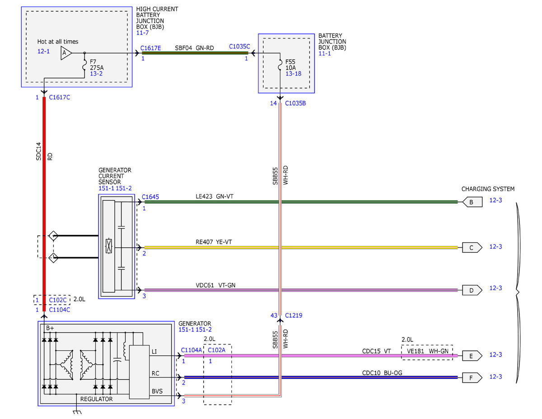Select the C1219 connector label
542x419 pixels.
point(293,315)
